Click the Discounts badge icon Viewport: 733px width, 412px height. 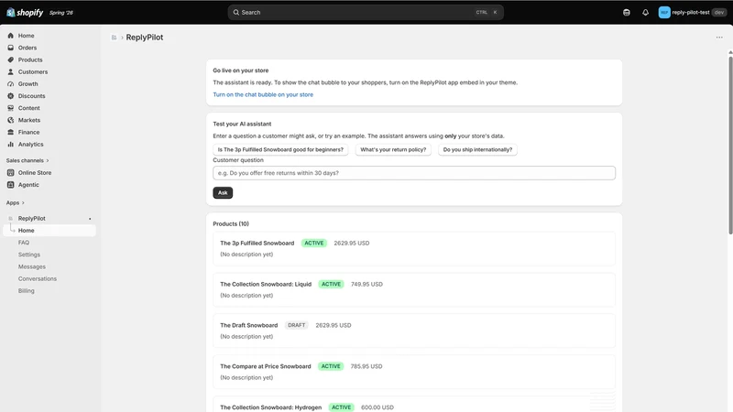coord(11,96)
